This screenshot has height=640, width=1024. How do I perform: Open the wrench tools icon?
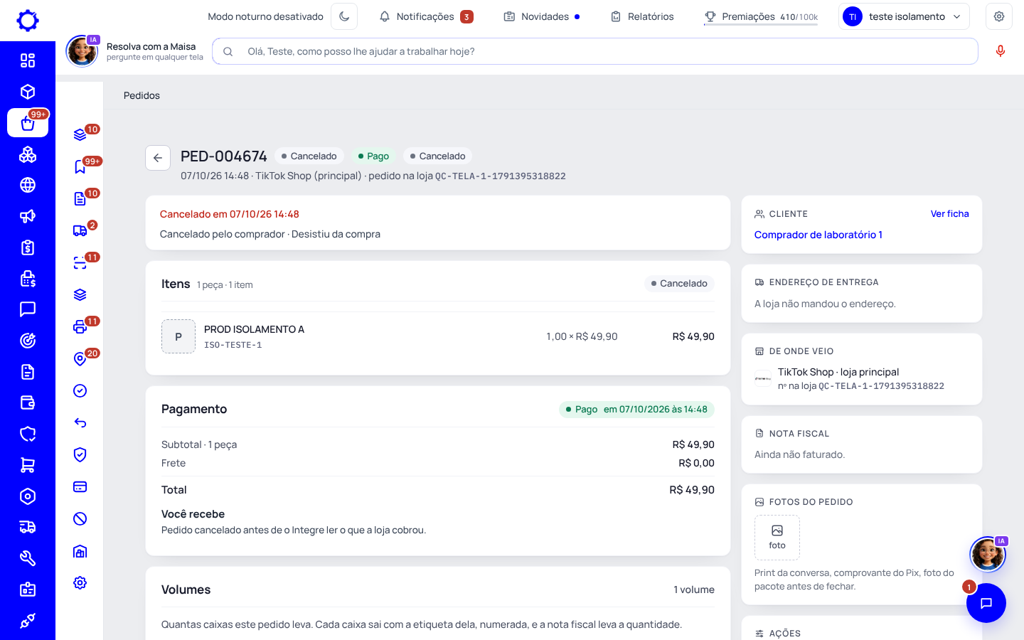pyautogui.click(x=28, y=558)
